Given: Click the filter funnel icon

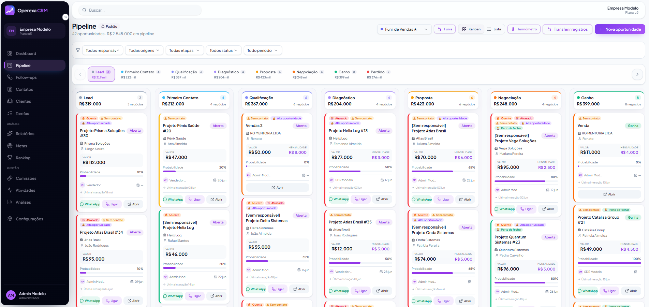Looking at the screenshot, I should pos(78,50).
